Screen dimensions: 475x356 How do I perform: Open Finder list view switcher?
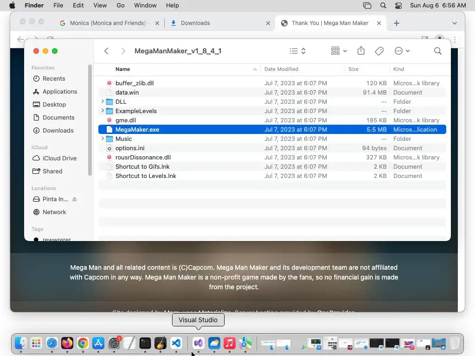[297, 51]
